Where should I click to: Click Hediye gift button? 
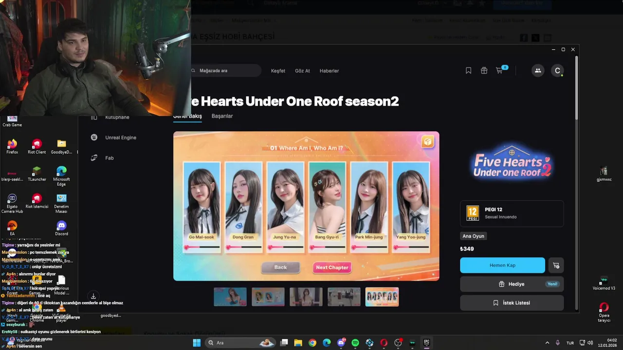pyautogui.click(x=512, y=284)
